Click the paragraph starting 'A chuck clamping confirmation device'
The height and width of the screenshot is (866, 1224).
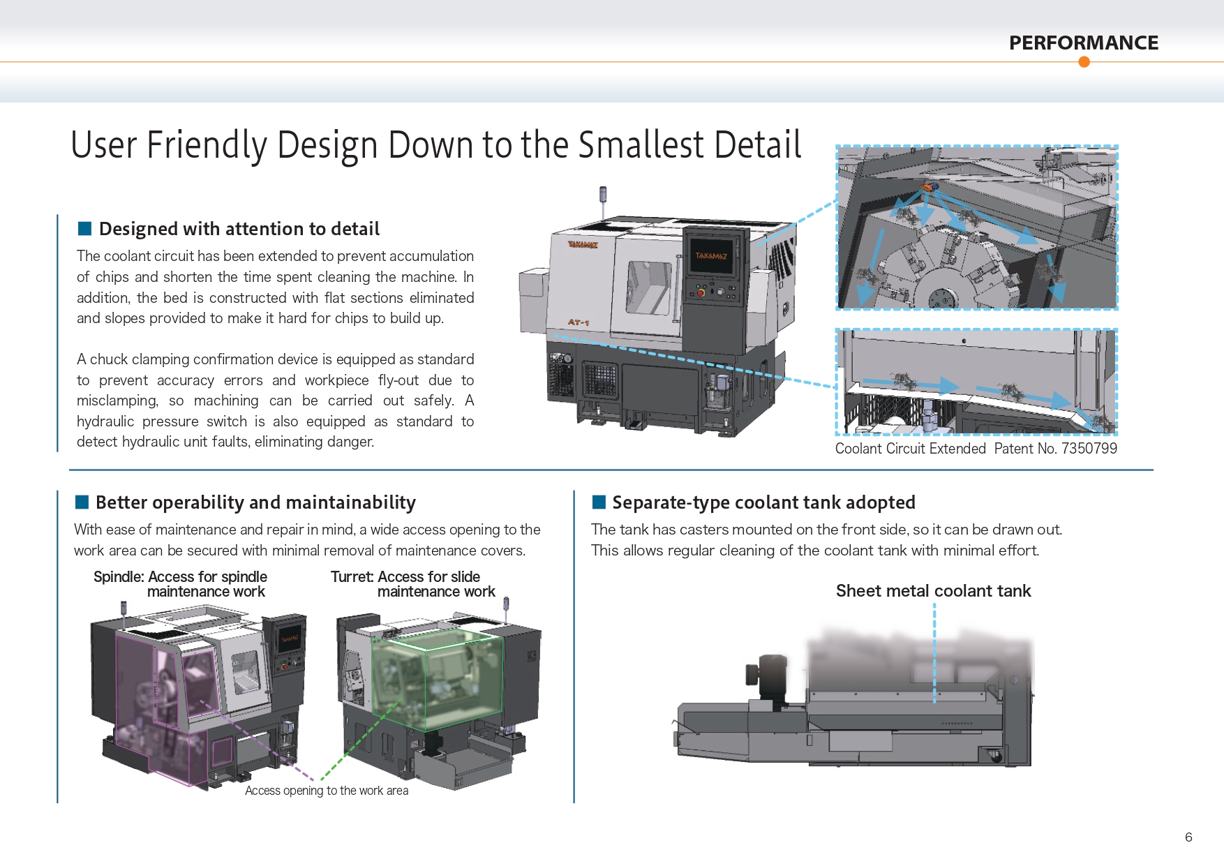276,401
